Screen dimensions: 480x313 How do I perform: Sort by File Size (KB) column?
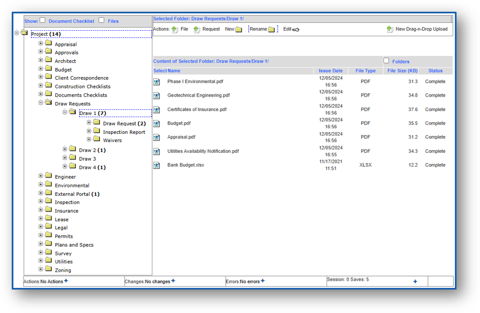tap(402, 71)
